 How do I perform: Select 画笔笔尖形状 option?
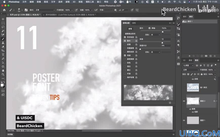point(130,34)
